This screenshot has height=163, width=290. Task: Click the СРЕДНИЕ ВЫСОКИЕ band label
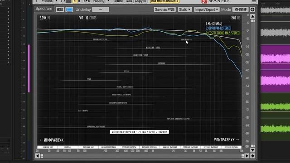[190, 147]
